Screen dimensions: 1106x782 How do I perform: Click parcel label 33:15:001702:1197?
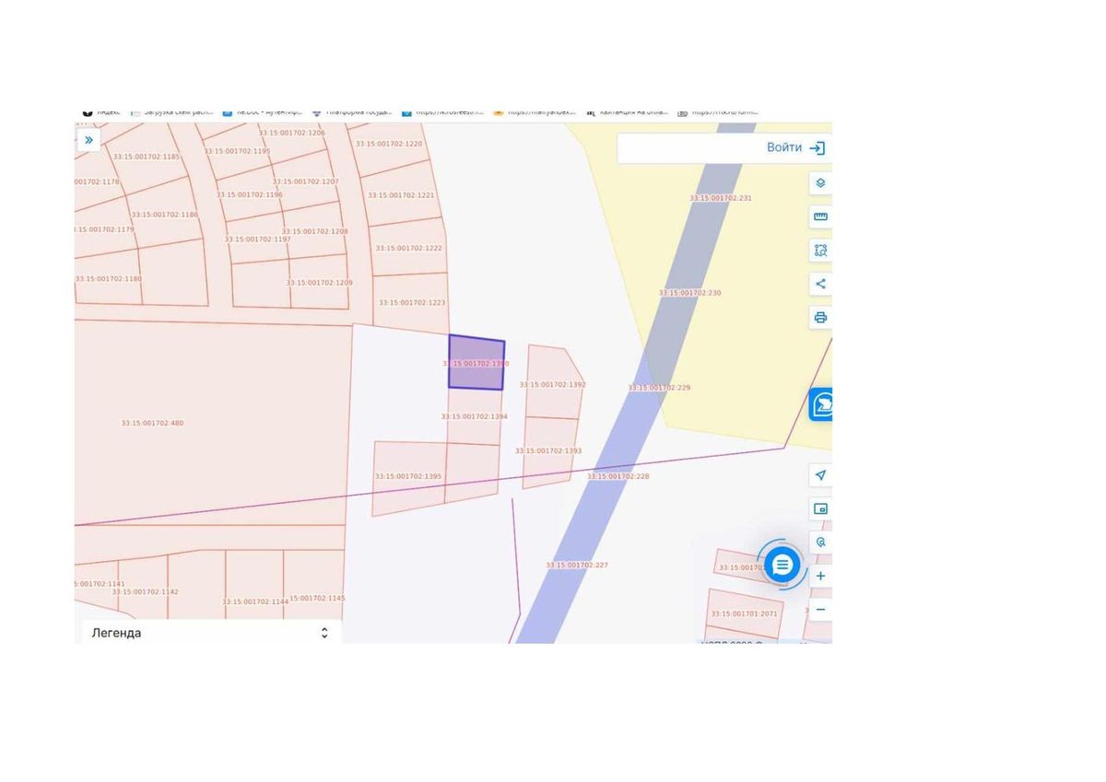[x=257, y=239]
